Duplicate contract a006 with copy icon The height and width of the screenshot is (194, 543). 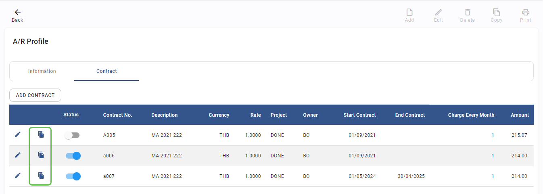pos(41,155)
